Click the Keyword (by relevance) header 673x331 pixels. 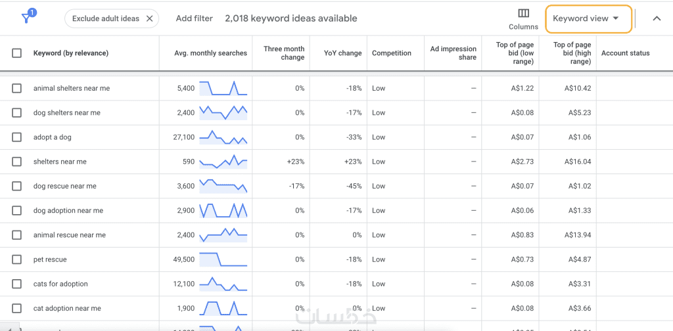(71, 53)
